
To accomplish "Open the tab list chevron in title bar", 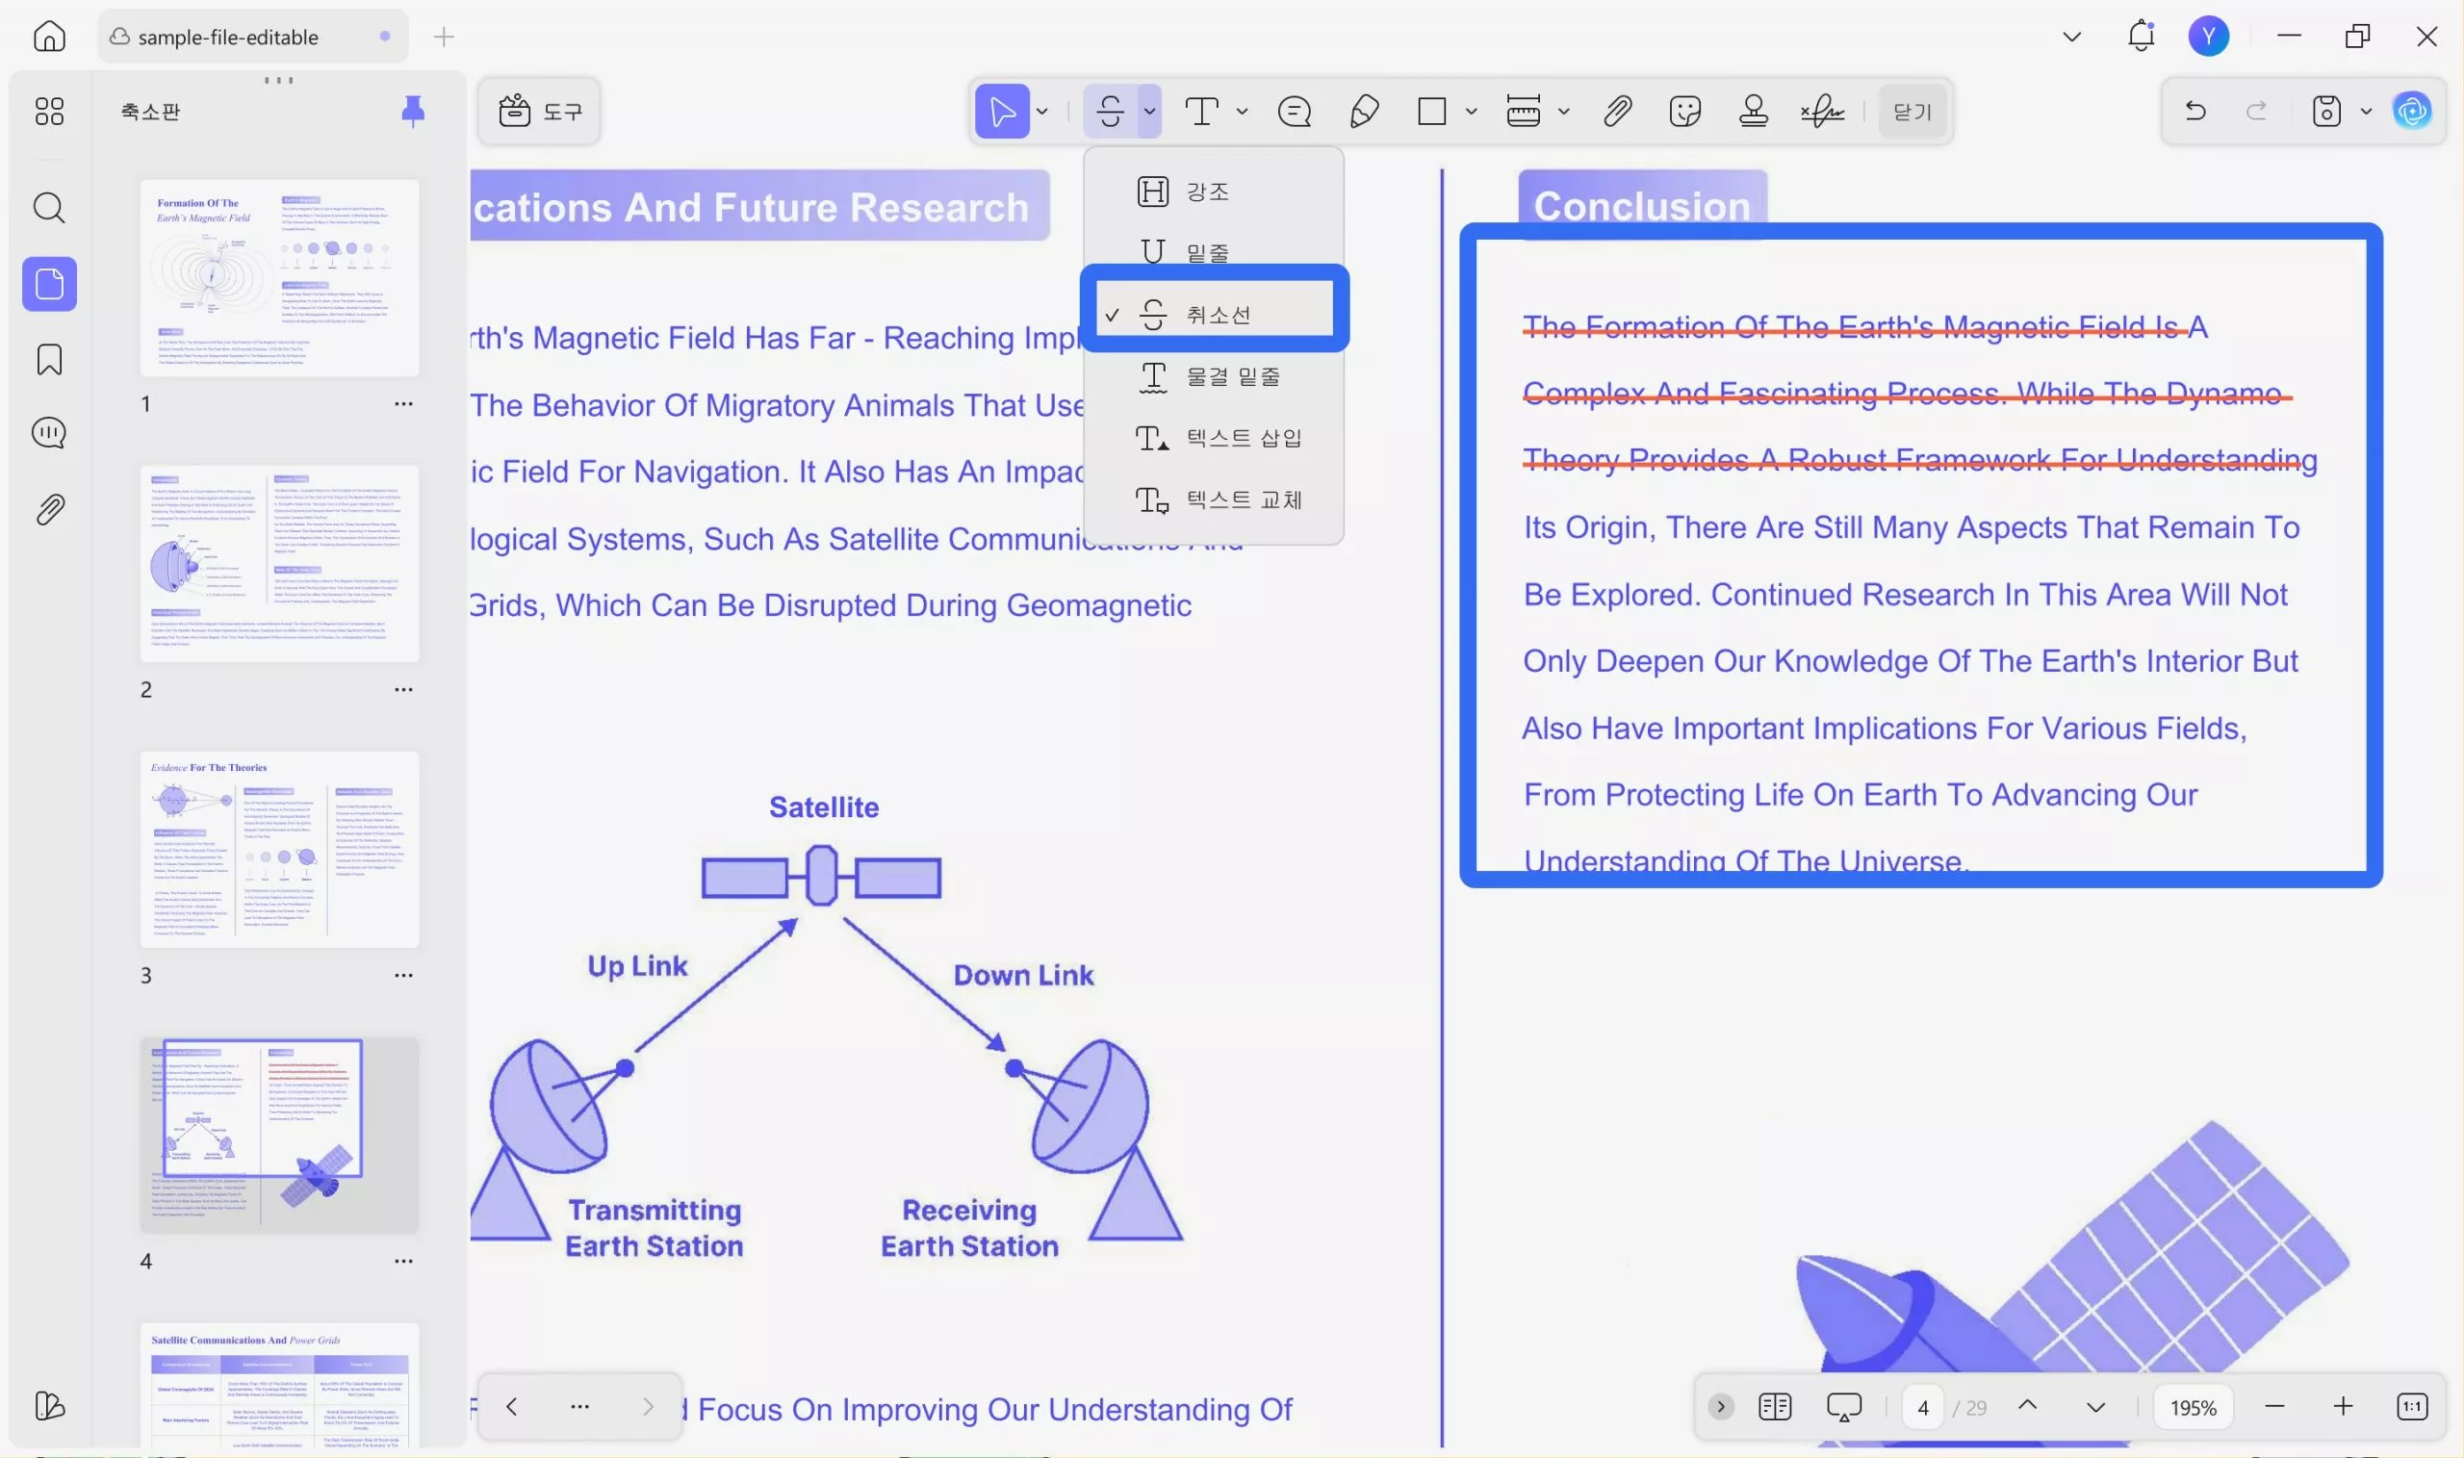I will [x=2072, y=37].
